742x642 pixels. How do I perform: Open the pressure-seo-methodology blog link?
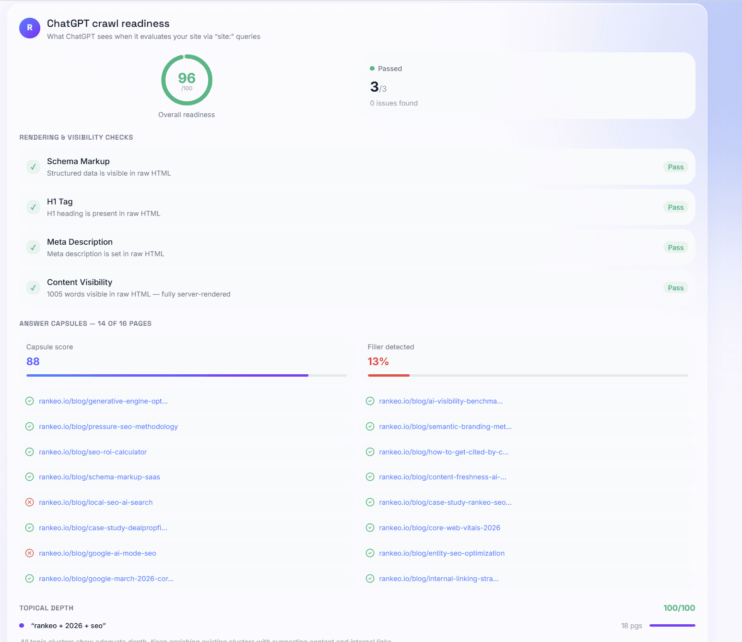click(x=108, y=427)
